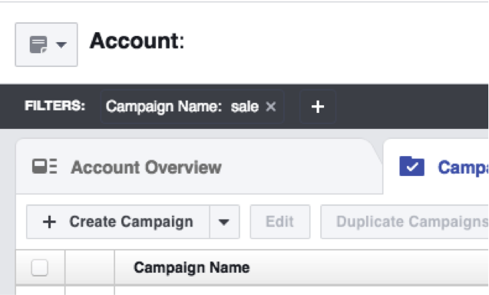Expand the account switcher dropdown arrow
The height and width of the screenshot is (295, 489).
61,45
